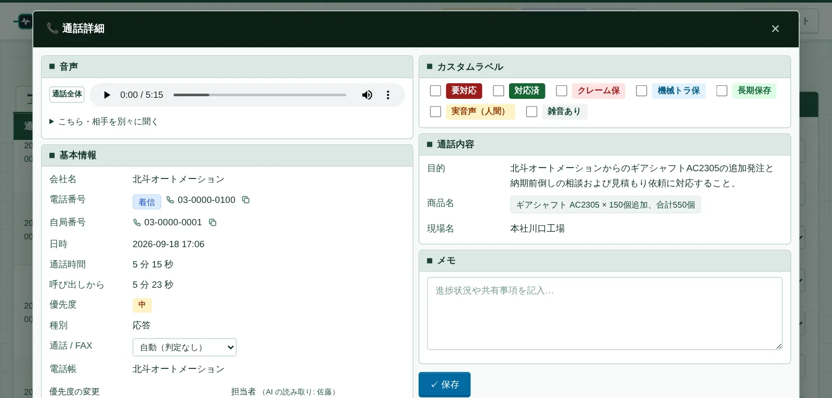Click phone icon beside 03-0000-0001

pos(137,222)
